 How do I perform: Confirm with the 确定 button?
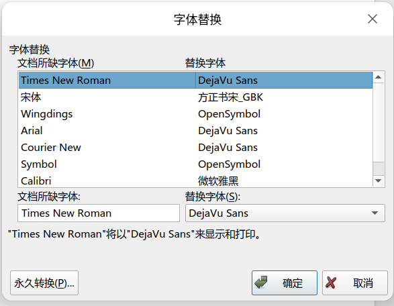(x=285, y=283)
